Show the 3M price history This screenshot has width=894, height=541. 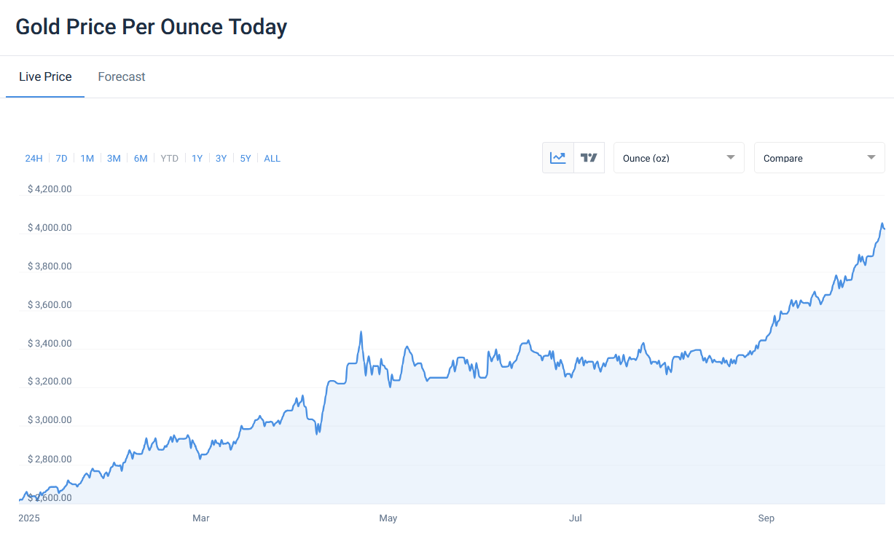pos(114,159)
